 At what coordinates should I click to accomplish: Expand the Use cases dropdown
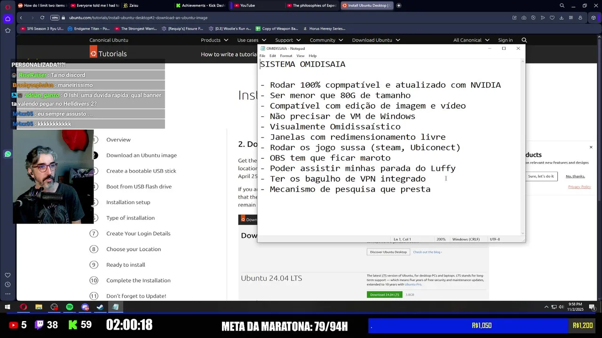[x=252, y=40]
